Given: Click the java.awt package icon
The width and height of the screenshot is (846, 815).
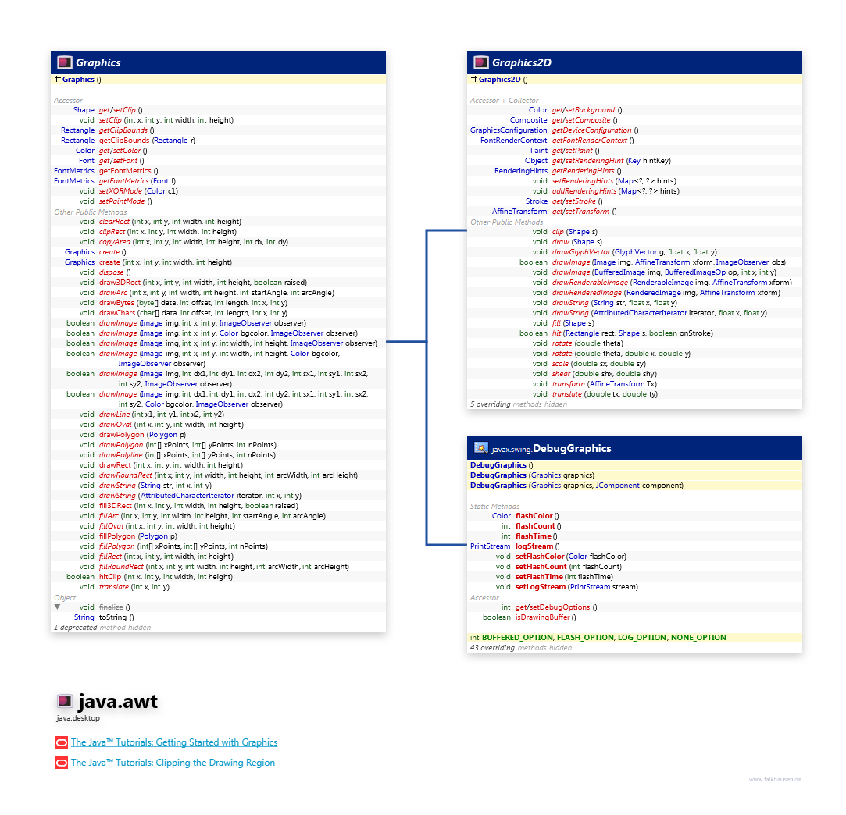Looking at the screenshot, I should pos(65,701).
